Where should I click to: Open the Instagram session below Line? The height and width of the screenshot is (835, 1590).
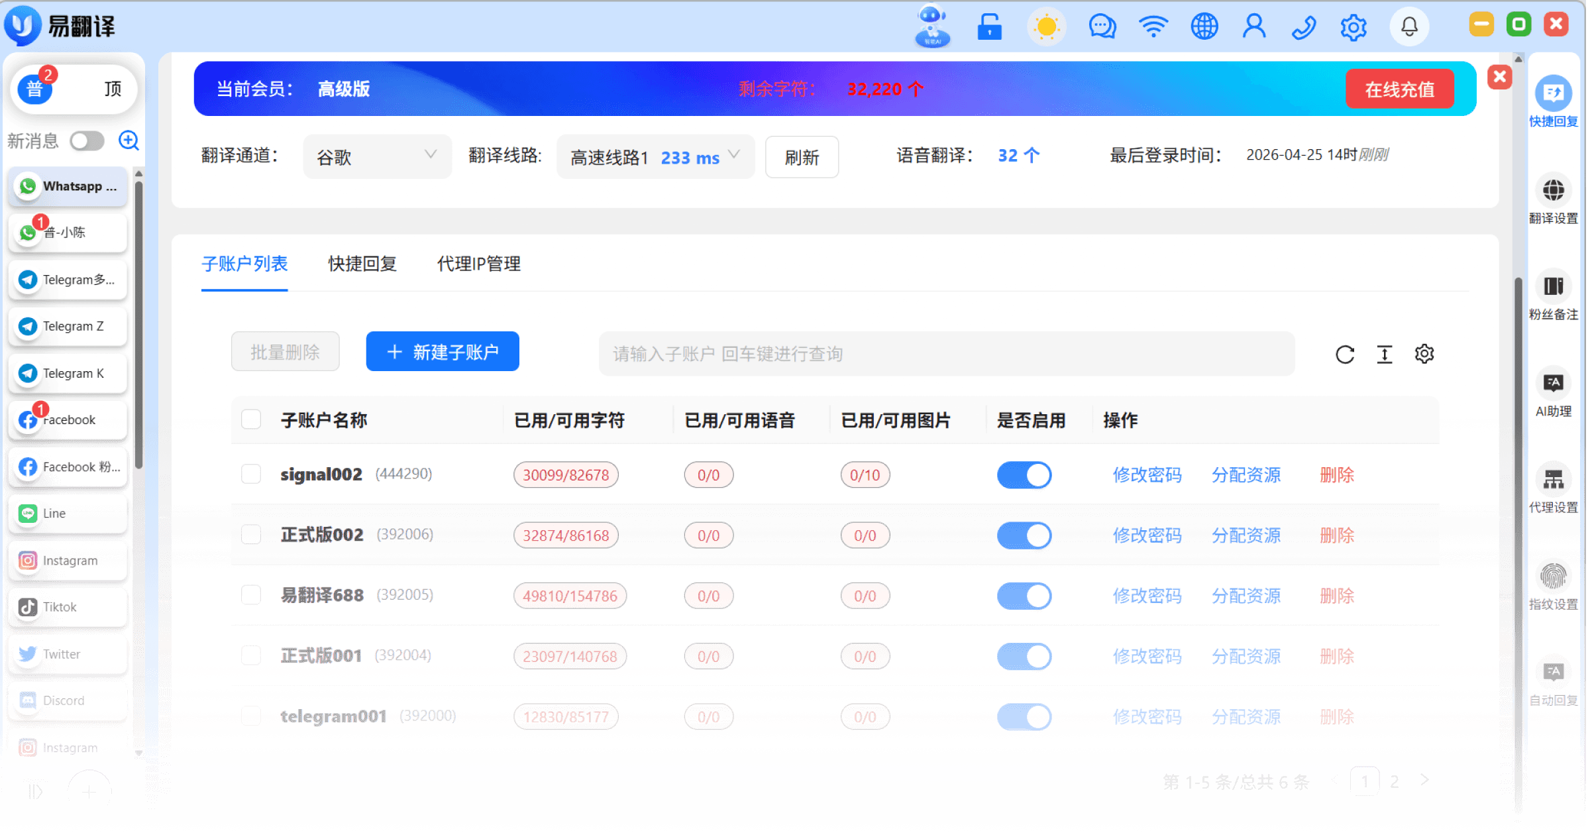pyautogui.click(x=68, y=561)
